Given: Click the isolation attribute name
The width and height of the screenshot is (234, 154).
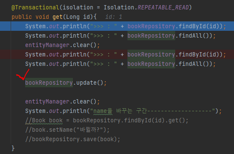Looking at the screenshot, I should click(78, 7).
